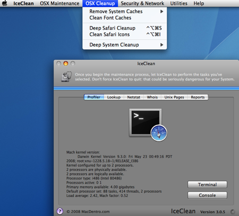Click the Primary memory available line

[x=100, y=187]
